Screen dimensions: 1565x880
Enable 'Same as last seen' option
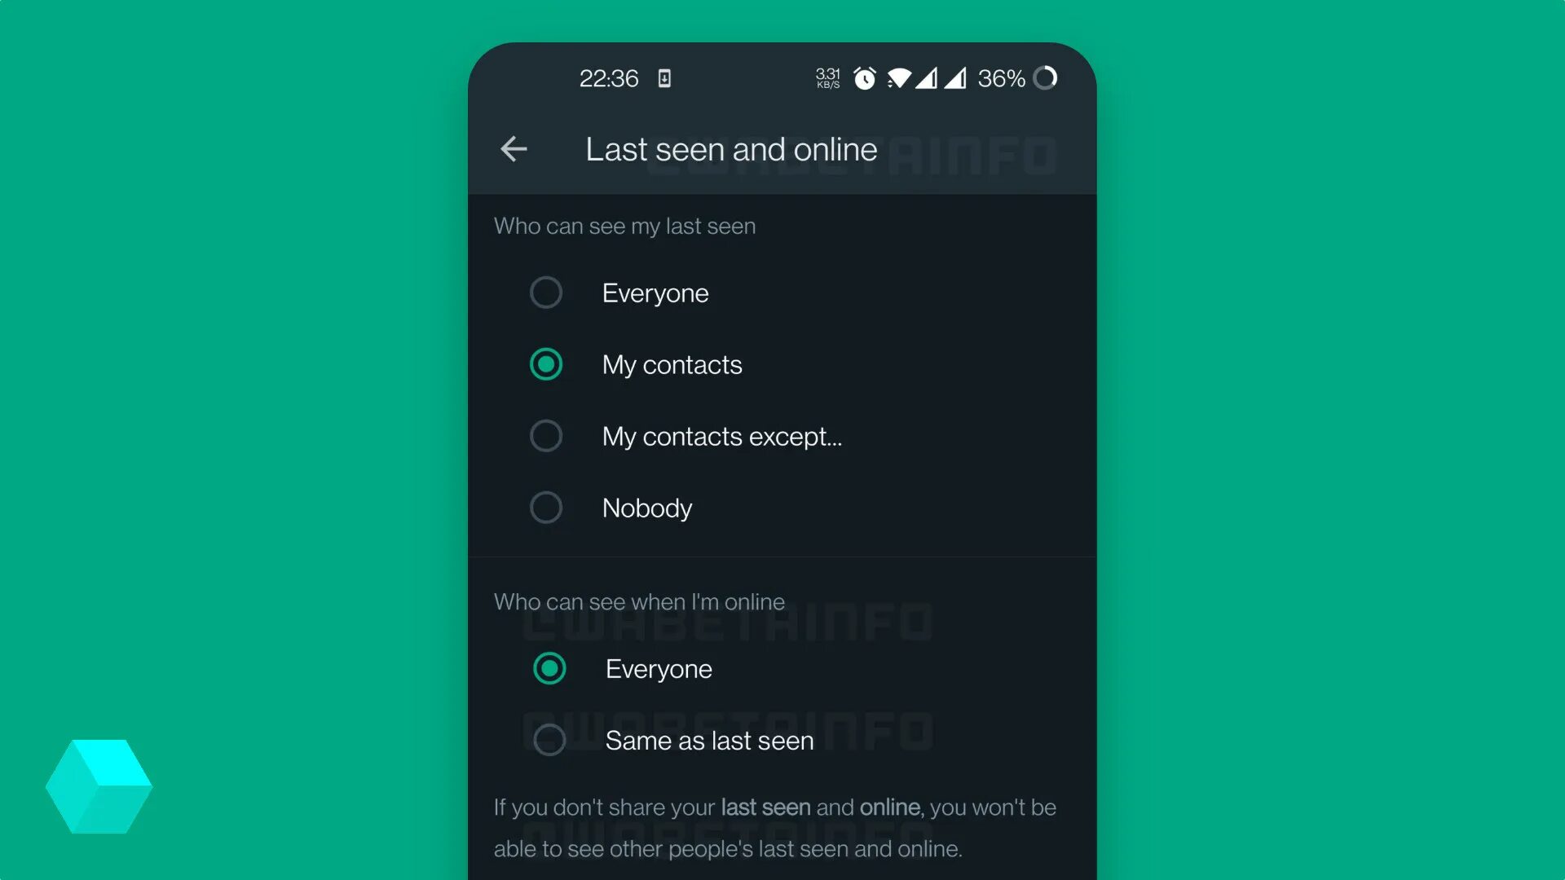click(x=549, y=739)
